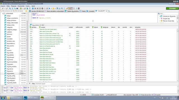Click the exit application icon in toolbar
The width and height of the screenshot is (179, 100).
[x=79, y=9]
